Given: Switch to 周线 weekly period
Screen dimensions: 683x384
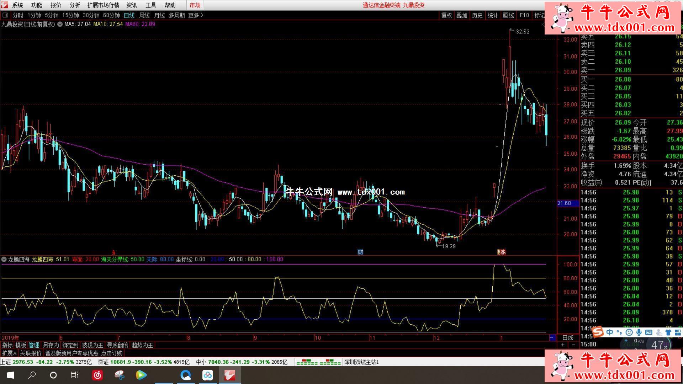Looking at the screenshot, I should tap(144, 15).
